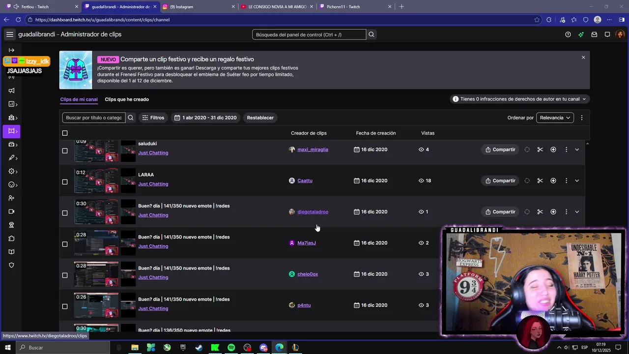This screenshot has height=354, width=629.
Task: Click the plus-circle icon in the diegotaladroo row
Action: click(553, 212)
